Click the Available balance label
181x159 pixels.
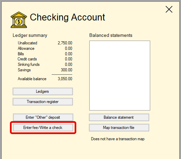click(32, 79)
